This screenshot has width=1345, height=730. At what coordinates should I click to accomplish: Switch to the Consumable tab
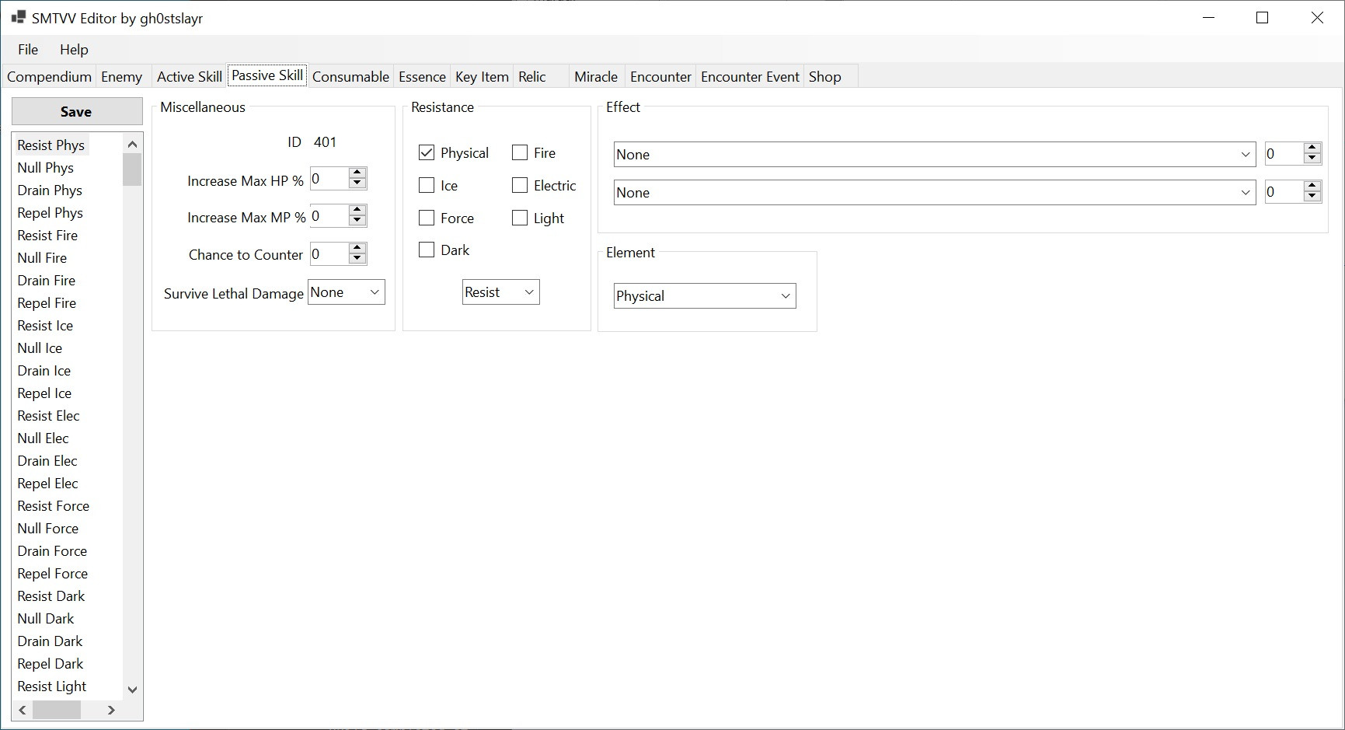(350, 76)
